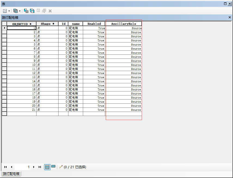Expand the Related Tables dropdown arrow
The width and height of the screenshot is (233, 178).
coord(20,11)
